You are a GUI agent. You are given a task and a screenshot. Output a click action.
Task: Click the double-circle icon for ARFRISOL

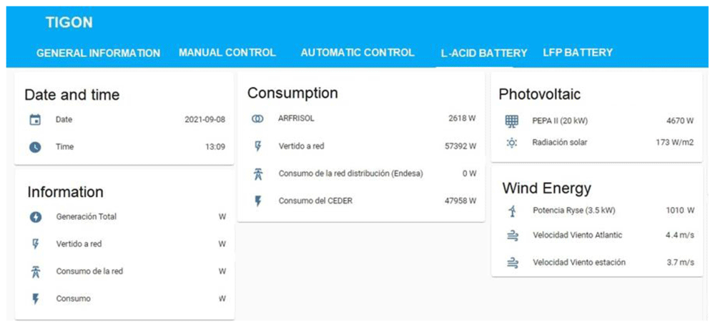pos(257,119)
